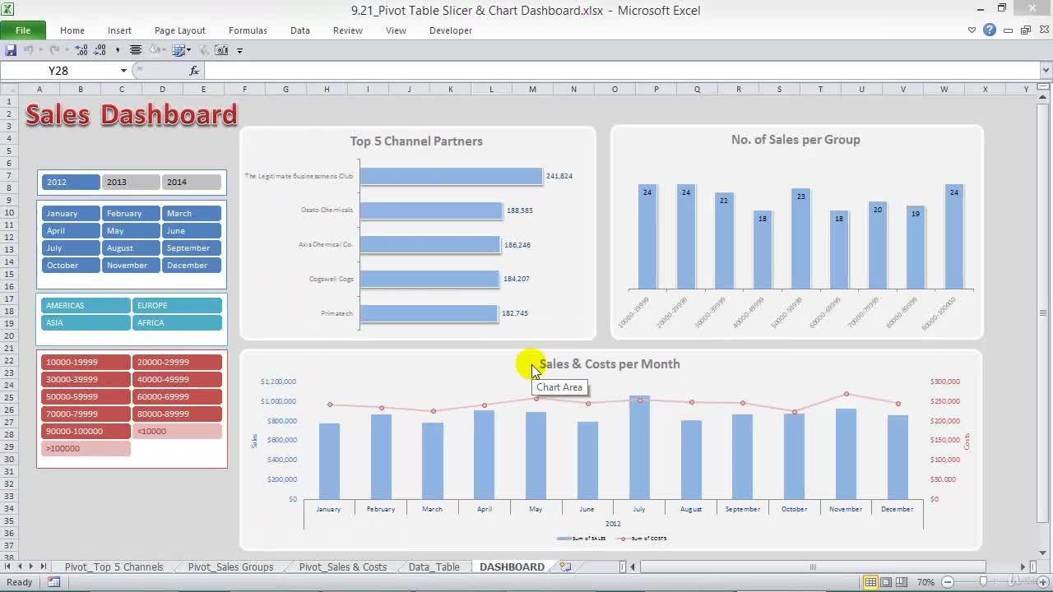Open Insert Function with the fx icon
The image size is (1053, 592).
[194, 71]
